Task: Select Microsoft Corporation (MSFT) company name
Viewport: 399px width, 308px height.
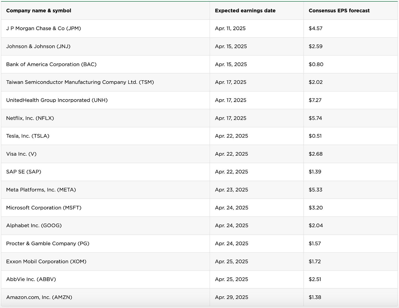Action: [x=44, y=208]
